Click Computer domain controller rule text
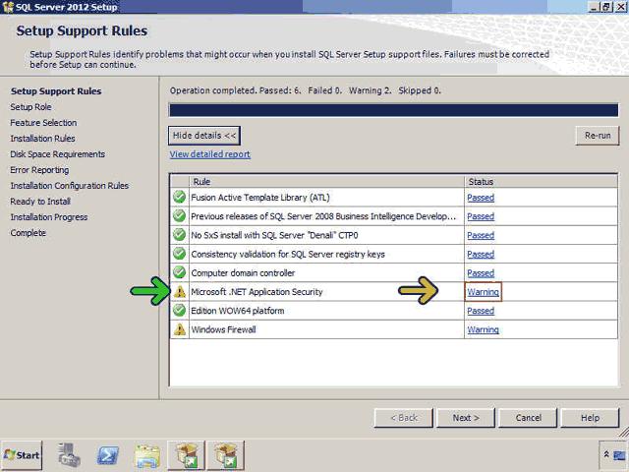This screenshot has height=472, width=629. [243, 273]
